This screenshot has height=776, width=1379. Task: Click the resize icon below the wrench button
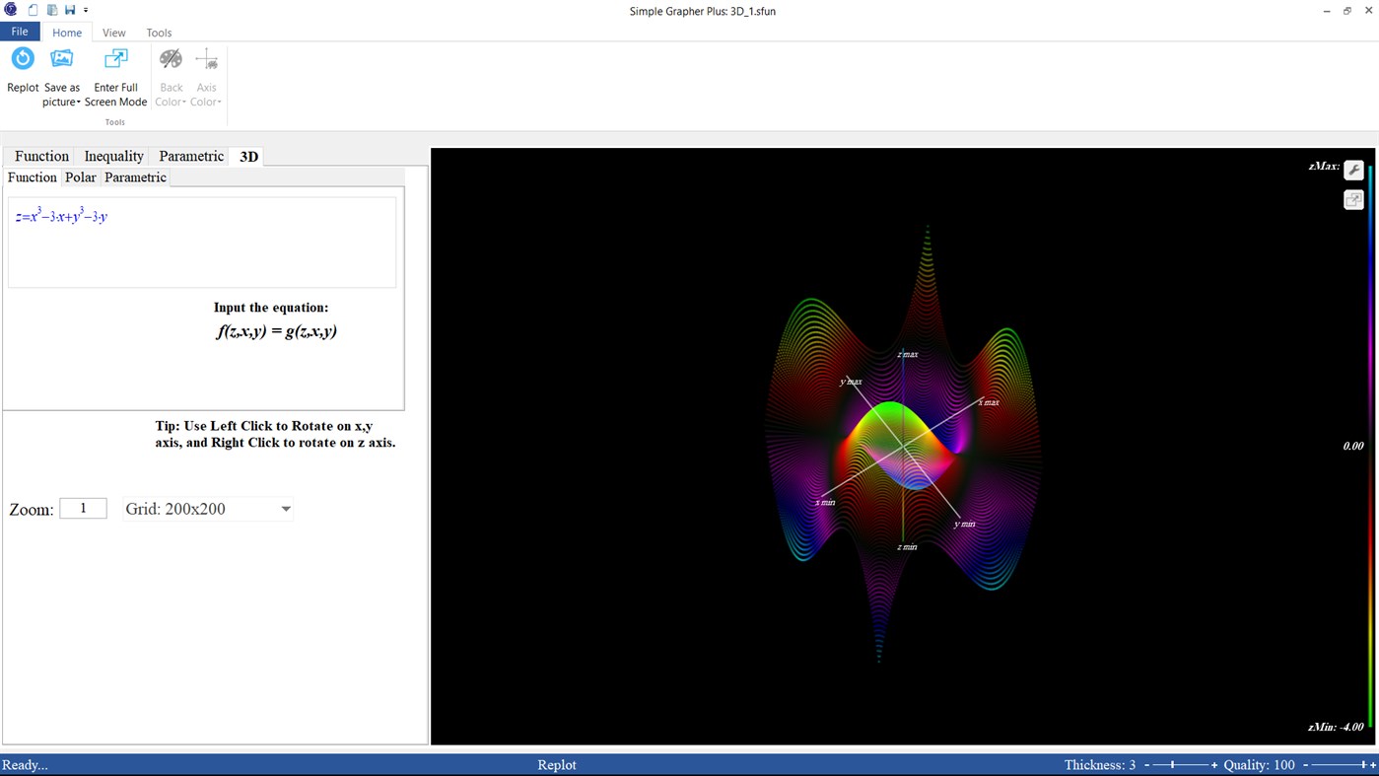(x=1353, y=198)
